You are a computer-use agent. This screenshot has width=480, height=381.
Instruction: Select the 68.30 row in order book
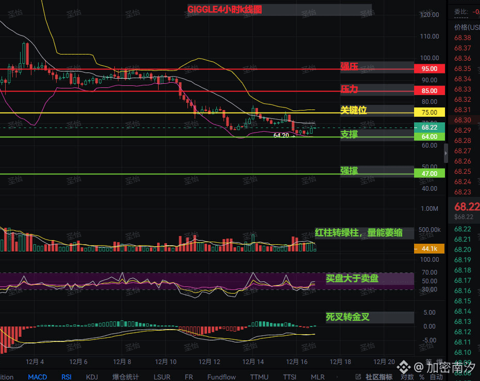pyautogui.click(x=463, y=120)
